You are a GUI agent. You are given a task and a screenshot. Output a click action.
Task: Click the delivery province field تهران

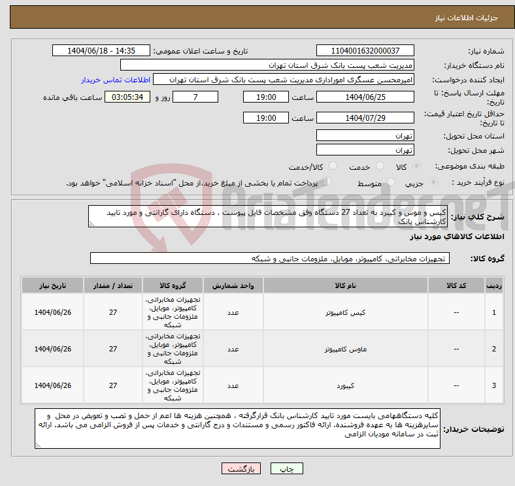[365, 135]
